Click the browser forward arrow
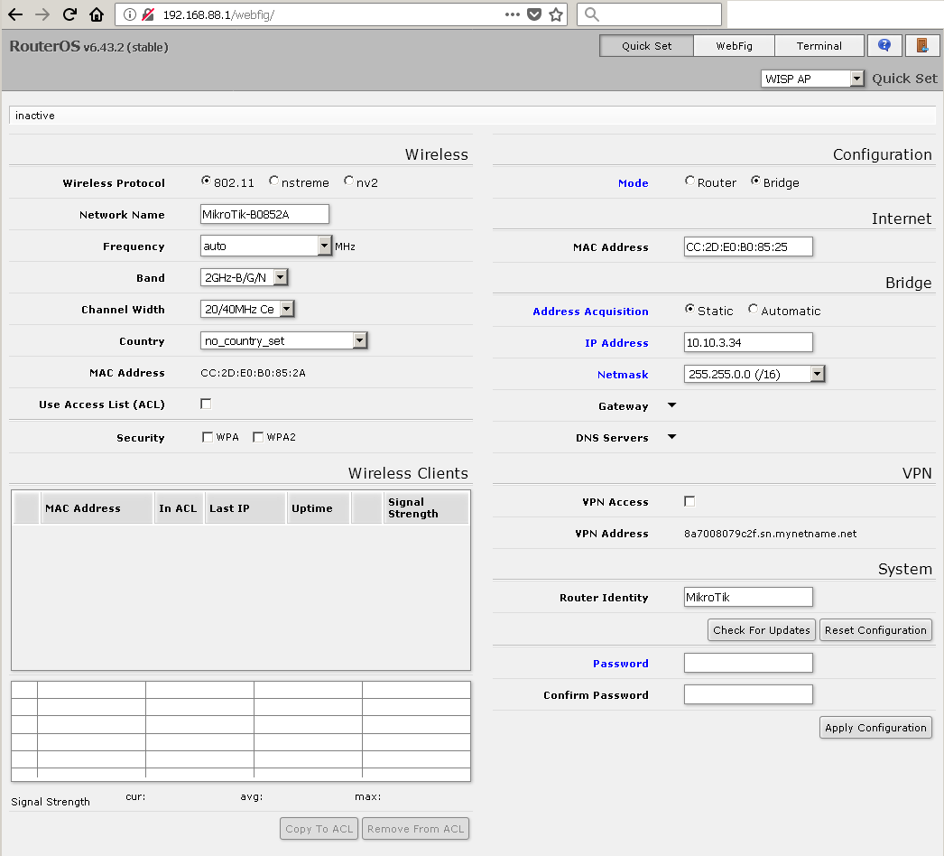 42,14
